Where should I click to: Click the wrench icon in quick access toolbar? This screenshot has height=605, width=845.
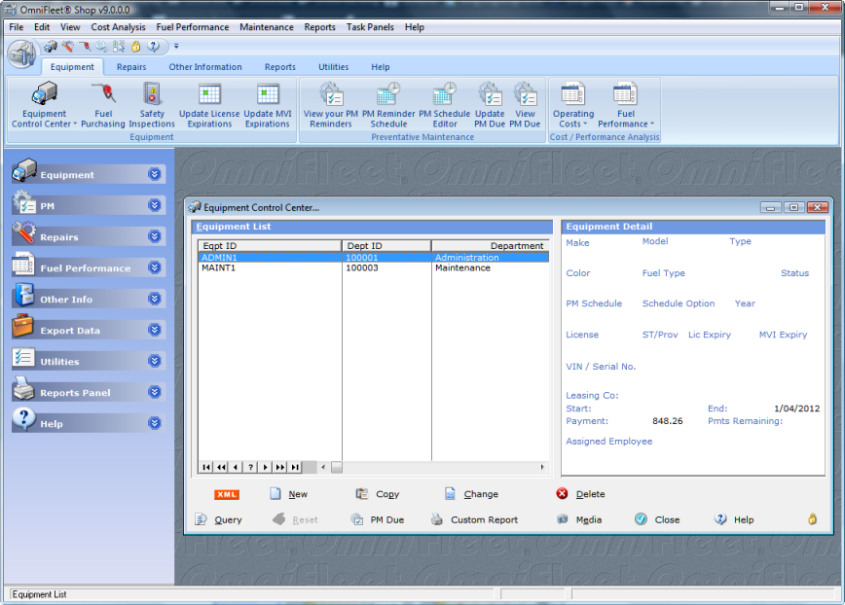click(x=67, y=47)
